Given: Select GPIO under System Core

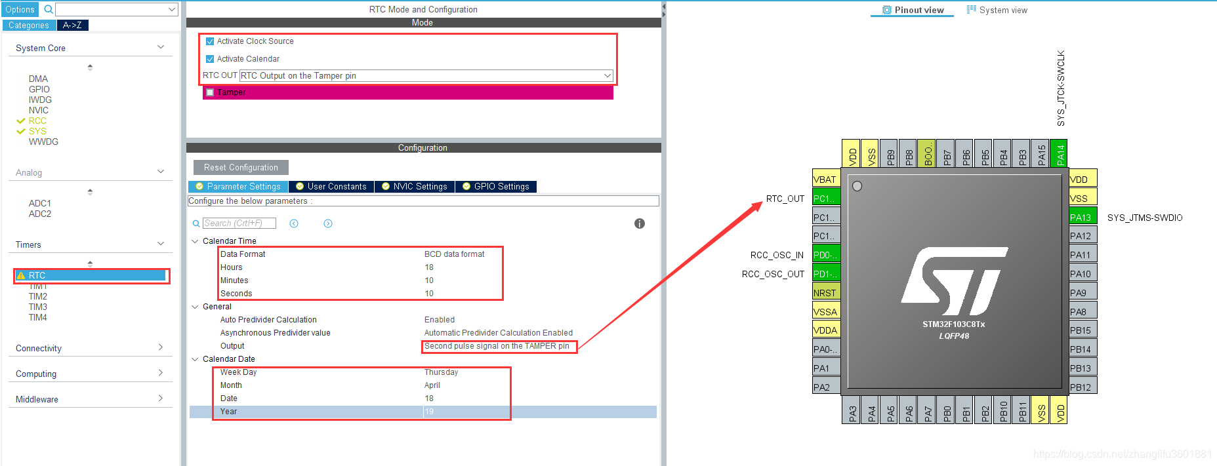Looking at the screenshot, I should pos(39,89).
